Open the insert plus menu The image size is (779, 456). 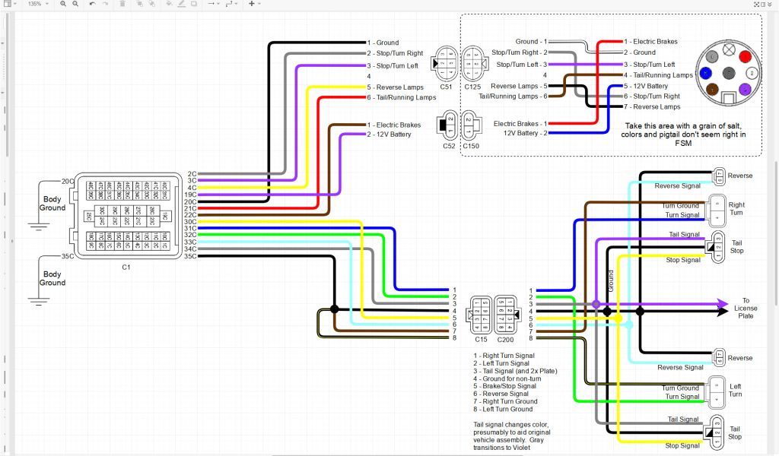click(x=253, y=4)
